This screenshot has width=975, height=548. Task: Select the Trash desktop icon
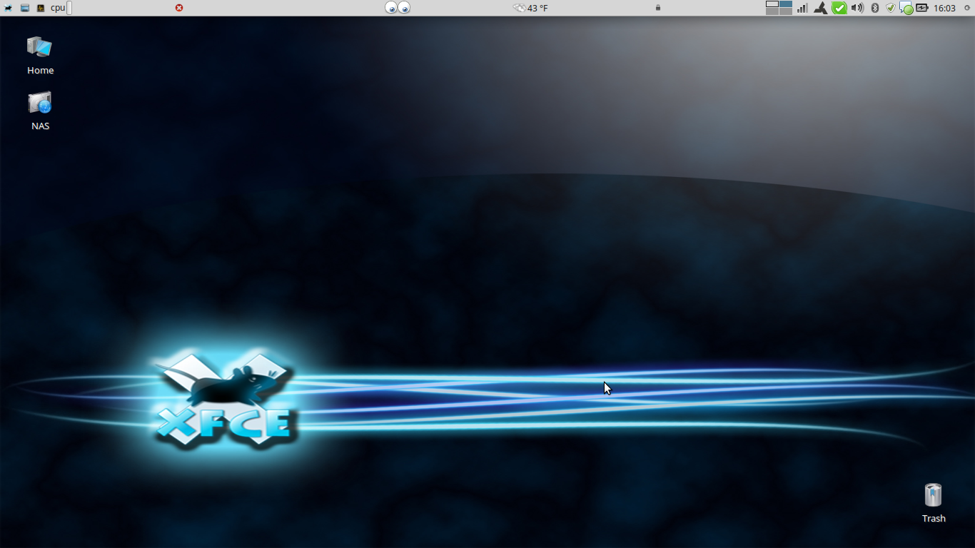[933, 494]
